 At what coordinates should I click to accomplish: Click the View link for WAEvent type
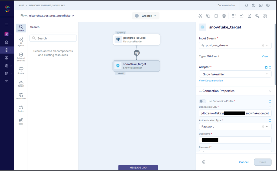click(x=265, y=56)
